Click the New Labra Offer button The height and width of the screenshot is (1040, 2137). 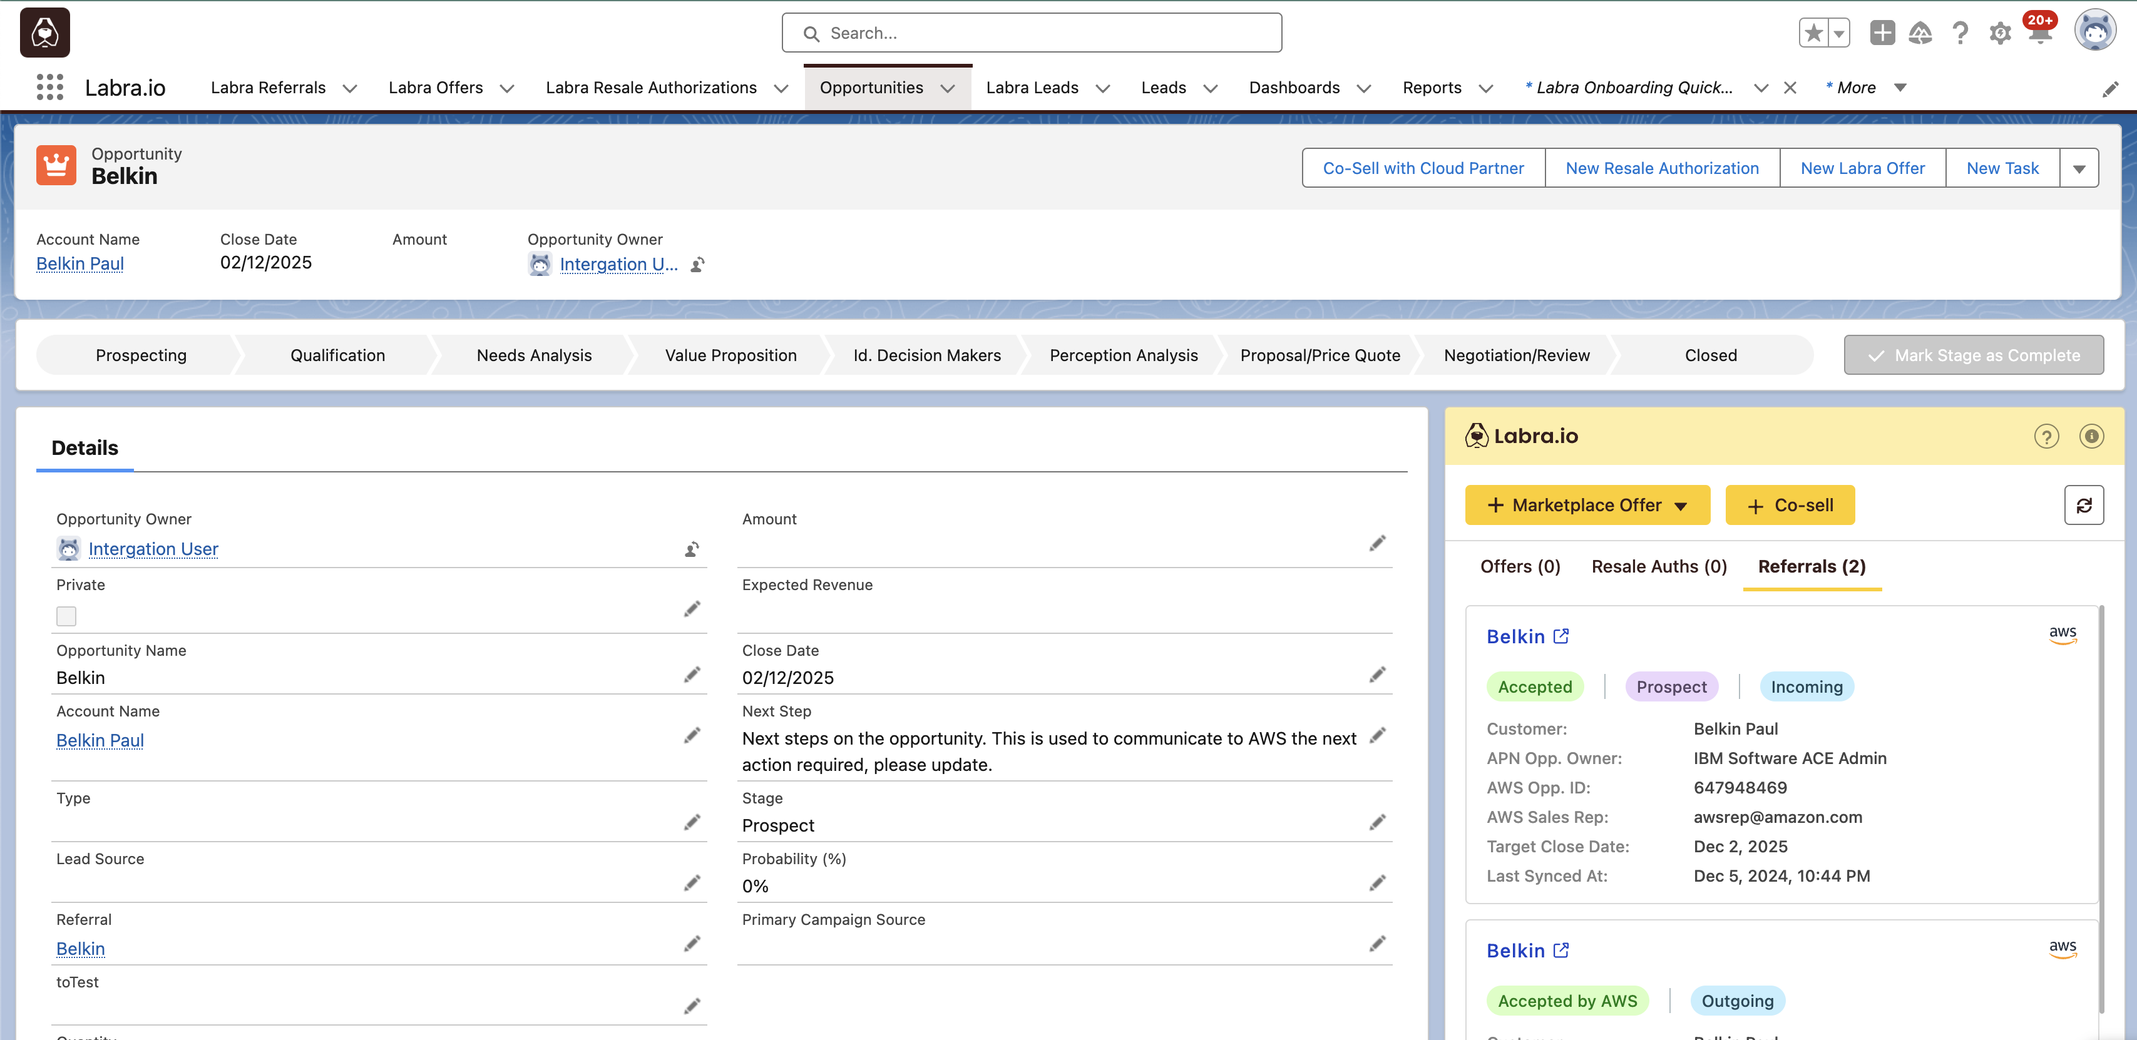click(x=1862, y=168)
